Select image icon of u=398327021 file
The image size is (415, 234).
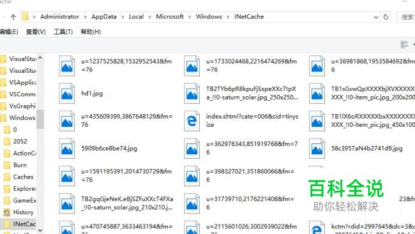(x=192, y=176)
